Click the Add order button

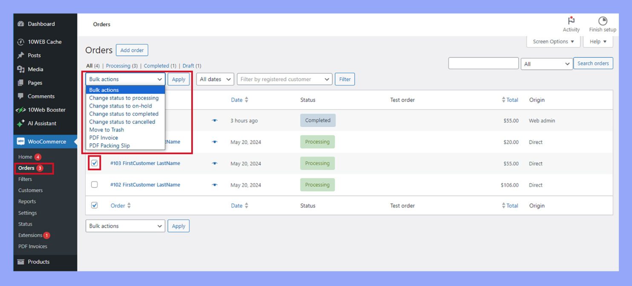[132, 50]
